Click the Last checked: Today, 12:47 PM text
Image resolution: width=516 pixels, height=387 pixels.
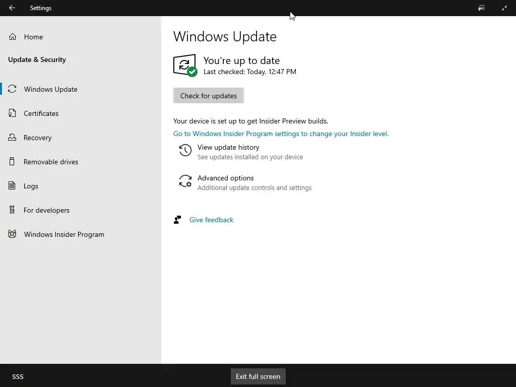pos(250,72)
